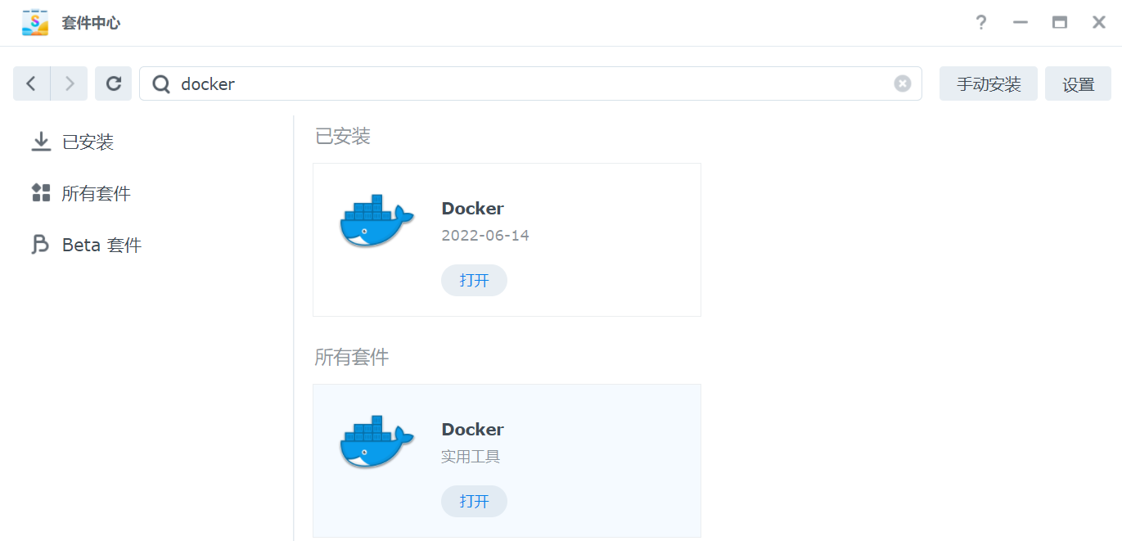Click the magnifier icon in search box

tap(162, 84)
